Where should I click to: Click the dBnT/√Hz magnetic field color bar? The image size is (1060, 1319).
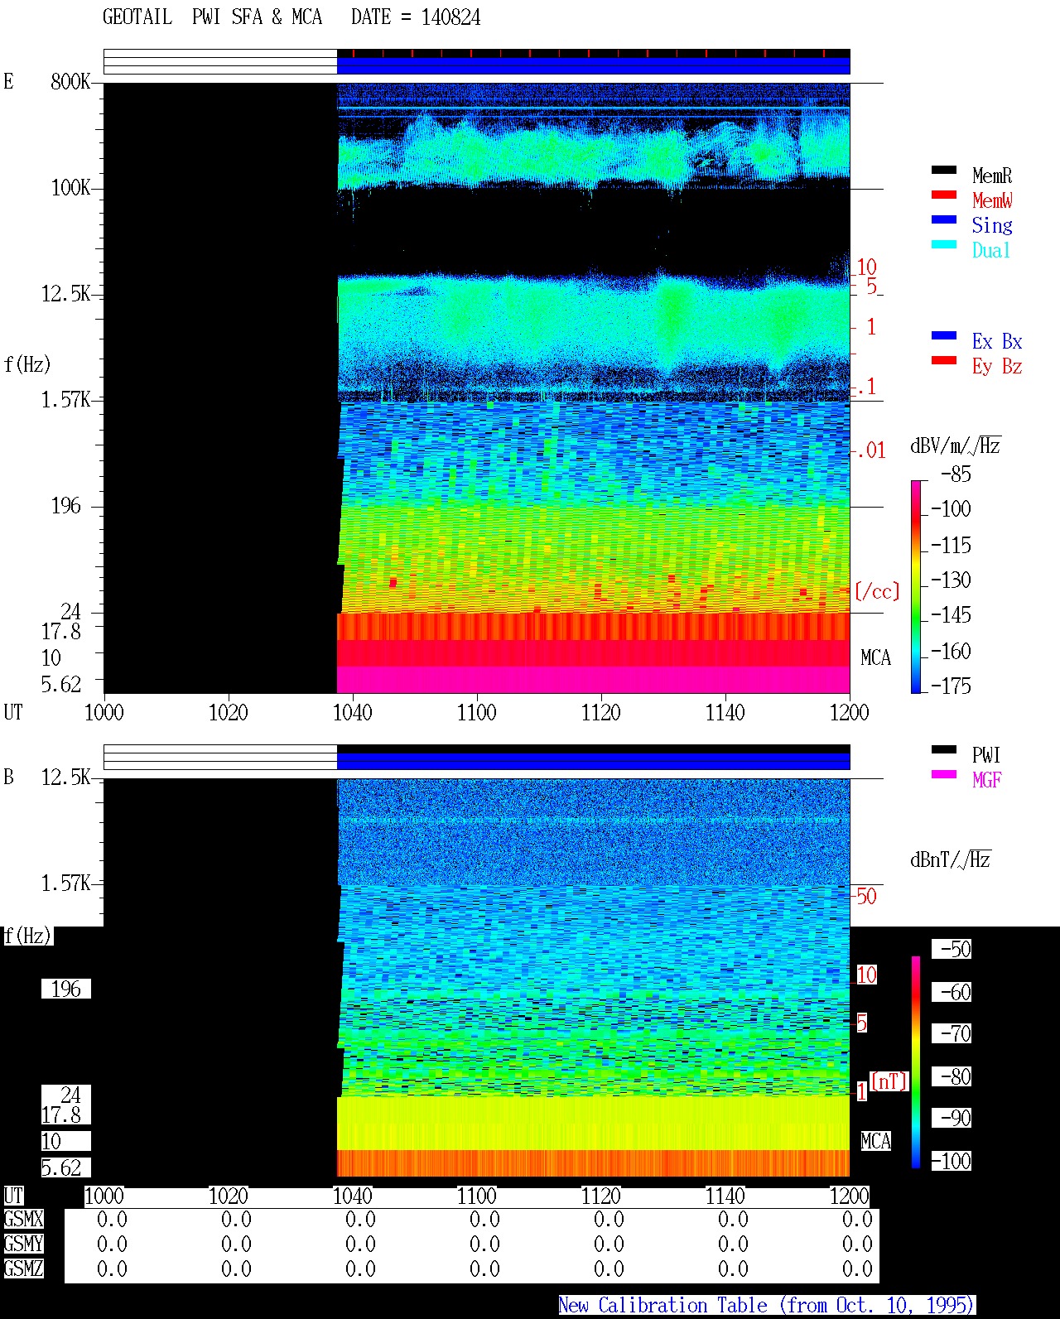point(916,1062)
